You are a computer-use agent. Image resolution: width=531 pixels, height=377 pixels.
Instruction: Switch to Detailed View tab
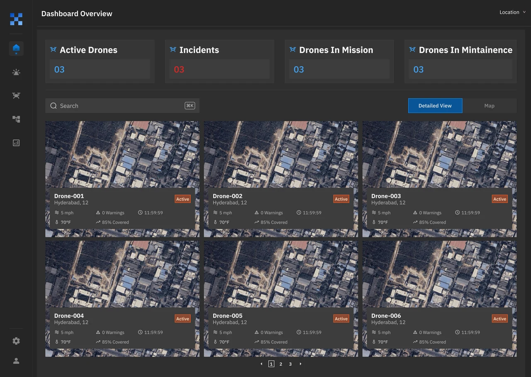(x=435, y=106)
